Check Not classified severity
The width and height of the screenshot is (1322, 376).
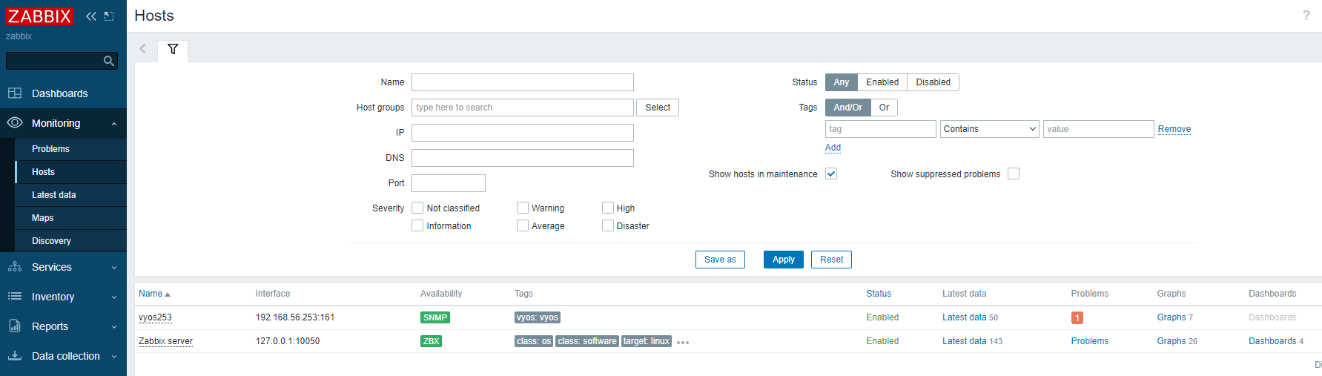tap(417, 208)
